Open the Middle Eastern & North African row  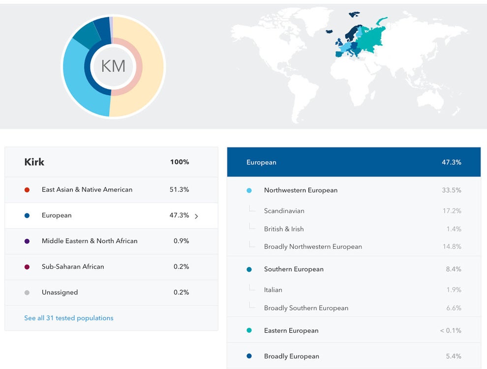111,241
